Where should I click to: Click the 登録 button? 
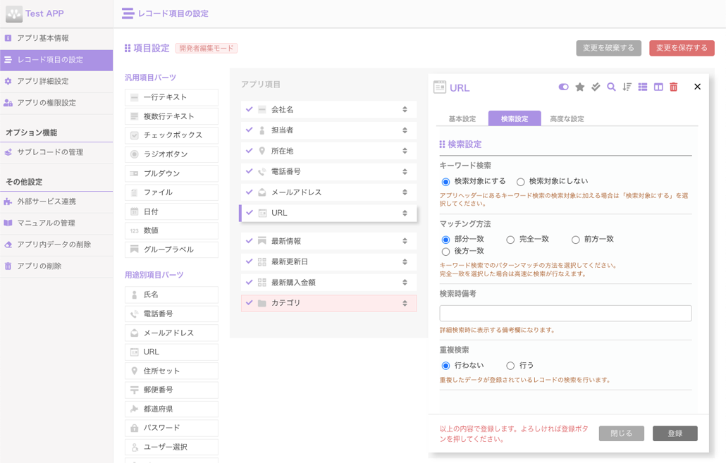[675, 433]
